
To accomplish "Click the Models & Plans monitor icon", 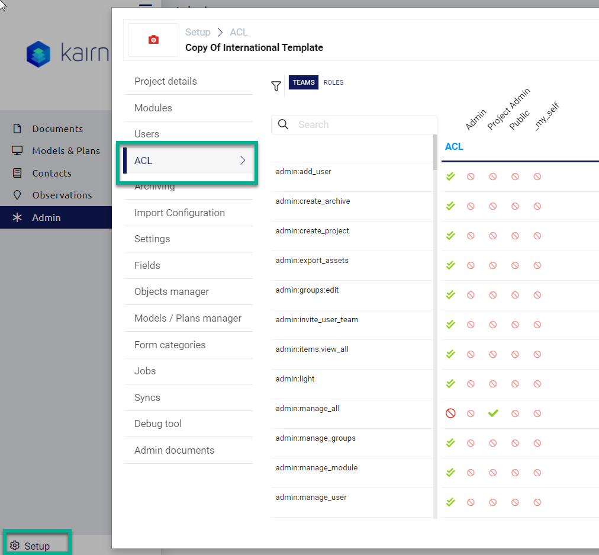I will pyautogui.click(x=17, y=150).
